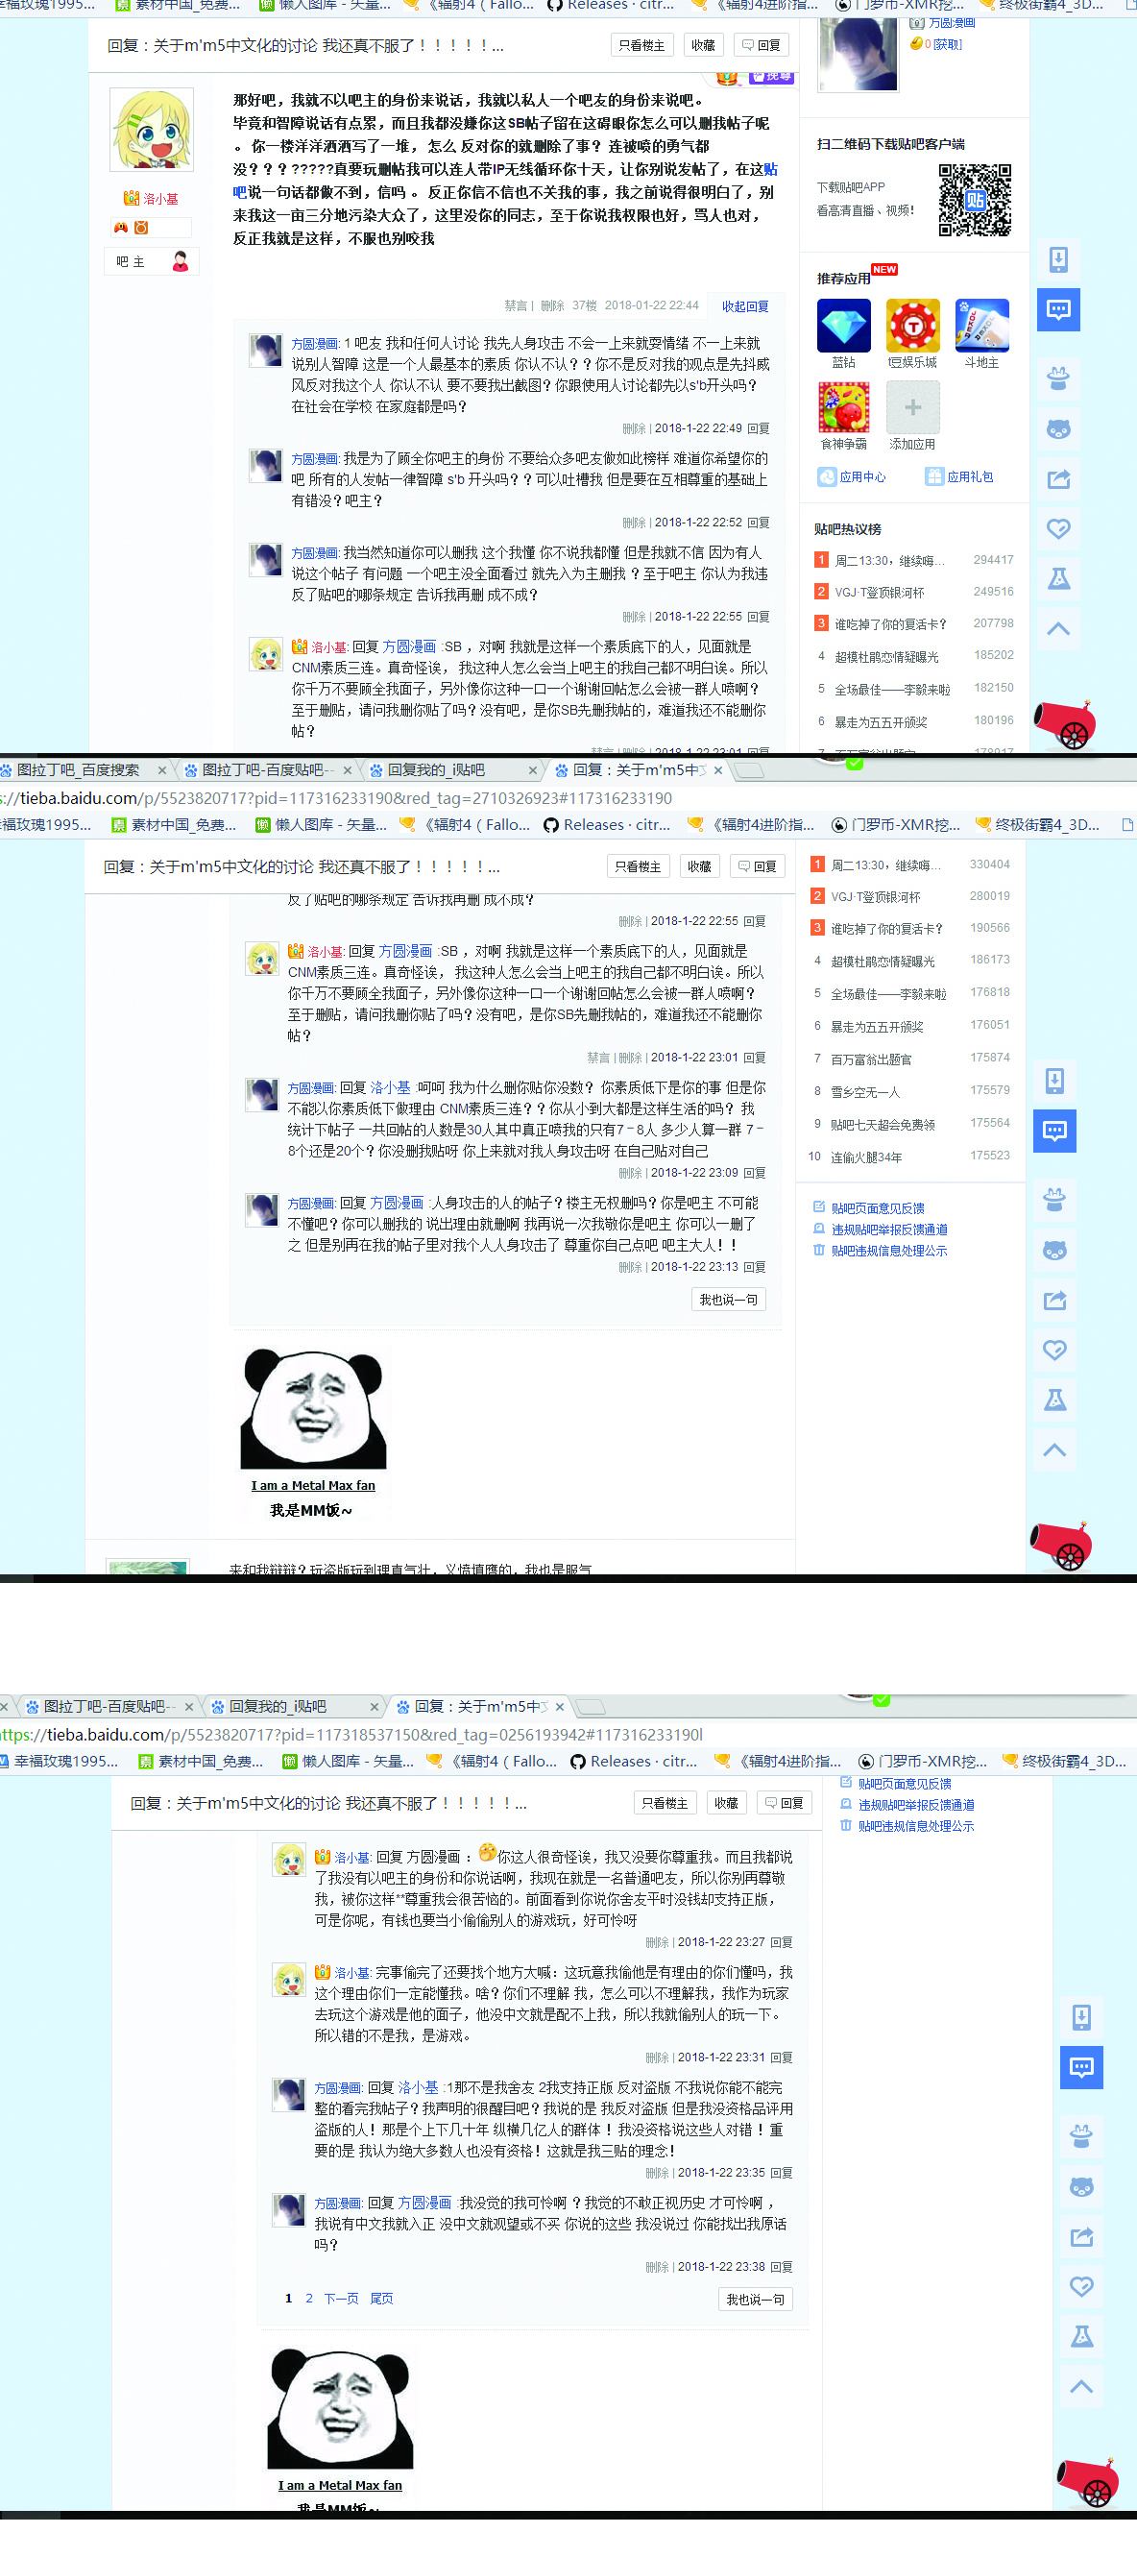Click red cannon icon in topmost capture
Image resolution: width=1137 pixels, height=2557 pixels.
(x=1065, y=722)
